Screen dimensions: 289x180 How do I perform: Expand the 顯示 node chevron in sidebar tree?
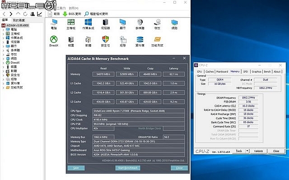click(3, 46)
